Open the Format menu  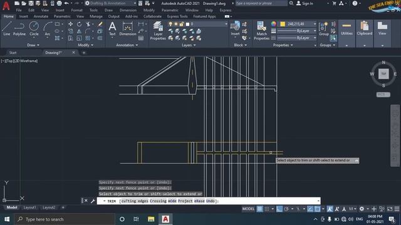pyautogui.click(x=76, y=10)
